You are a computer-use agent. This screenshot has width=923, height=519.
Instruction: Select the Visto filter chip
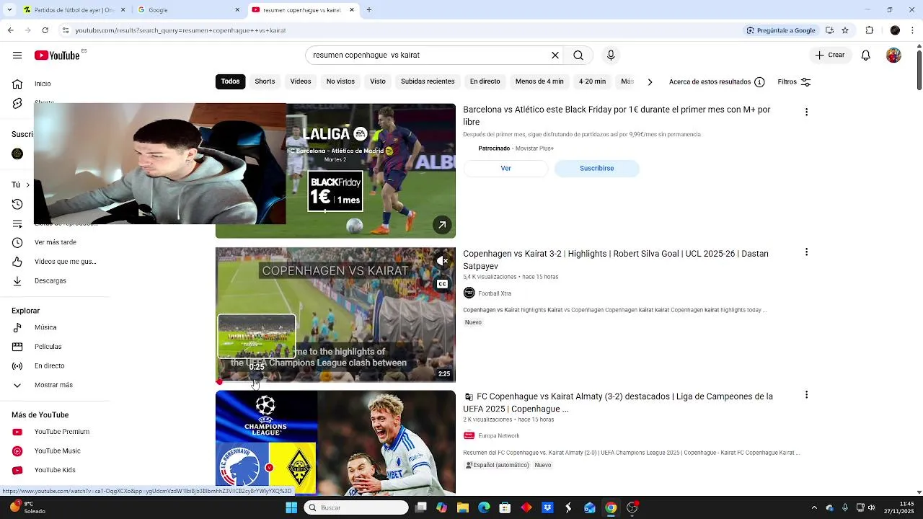(378, 81)
